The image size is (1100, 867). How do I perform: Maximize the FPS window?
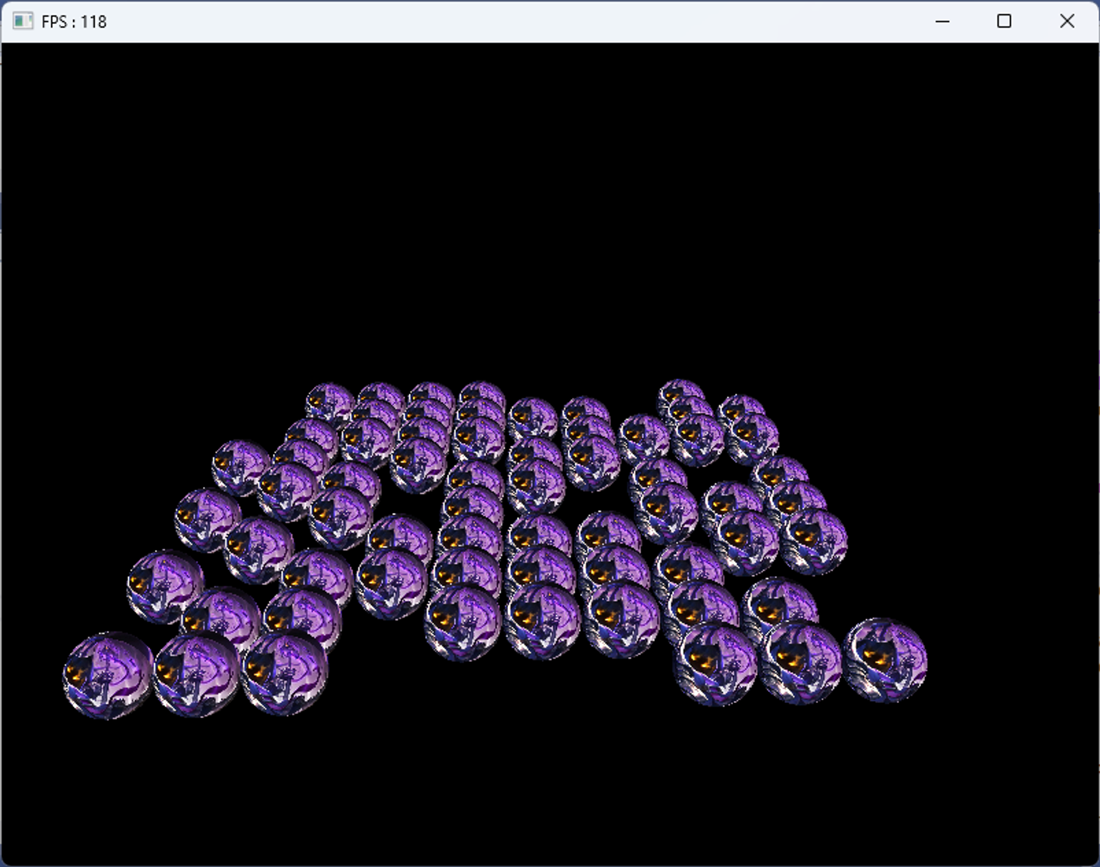(1004, 21)
